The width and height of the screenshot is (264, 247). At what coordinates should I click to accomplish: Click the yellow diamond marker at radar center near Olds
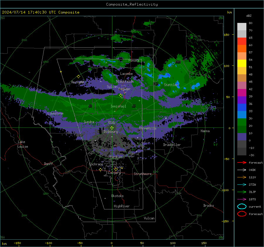112,128
